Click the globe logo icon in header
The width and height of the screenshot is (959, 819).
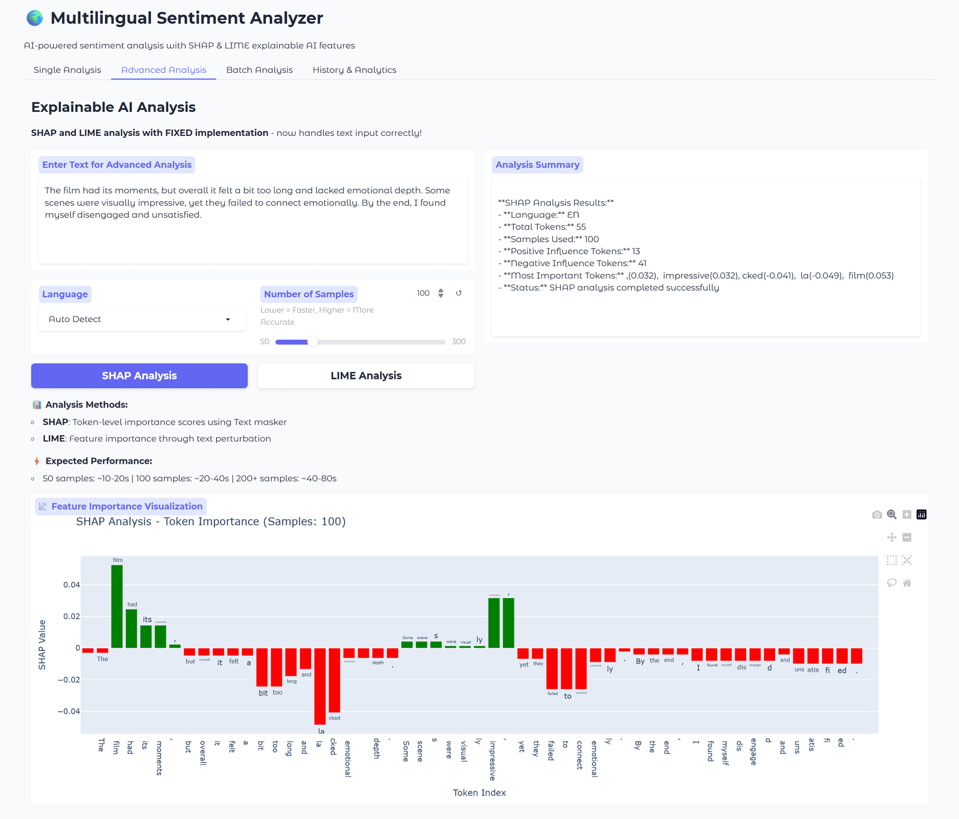click(x=34, y=18)
